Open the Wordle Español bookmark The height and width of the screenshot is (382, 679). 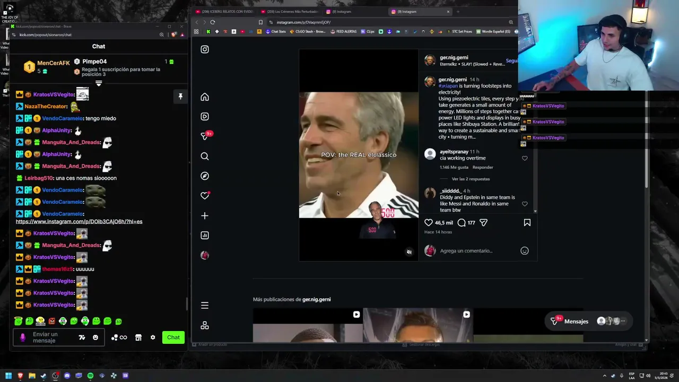pyautogui.click(x=493, y=32)
